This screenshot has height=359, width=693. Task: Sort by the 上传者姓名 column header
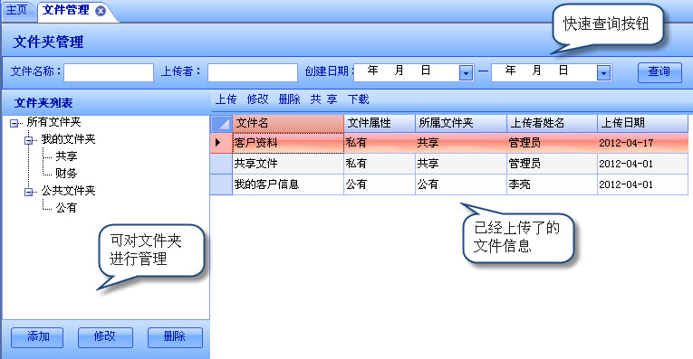point(552,124)
